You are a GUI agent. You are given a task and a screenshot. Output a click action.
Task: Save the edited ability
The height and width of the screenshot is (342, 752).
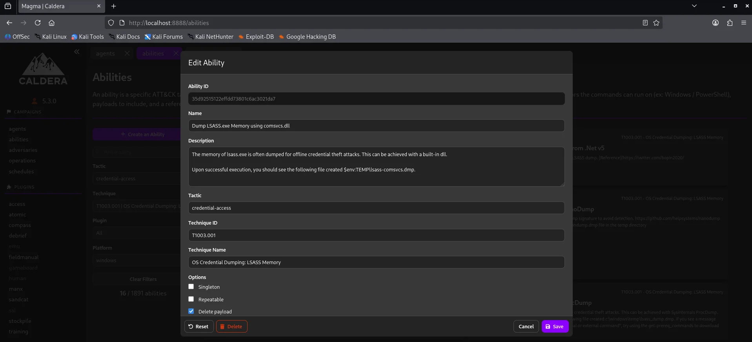coord(555,326)
